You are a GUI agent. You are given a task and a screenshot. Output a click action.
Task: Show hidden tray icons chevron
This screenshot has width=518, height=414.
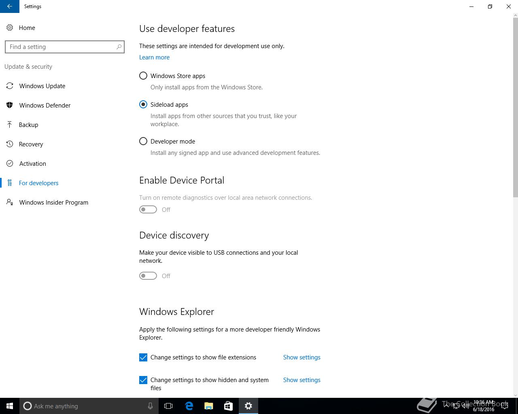pyautogui.click(x=446, y=406)
